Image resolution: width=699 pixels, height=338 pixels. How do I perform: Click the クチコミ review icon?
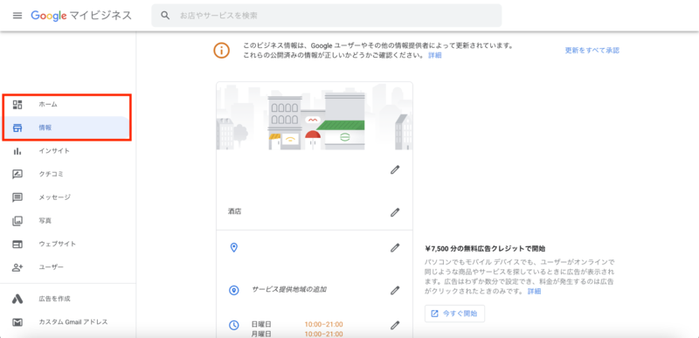[17, 174]
